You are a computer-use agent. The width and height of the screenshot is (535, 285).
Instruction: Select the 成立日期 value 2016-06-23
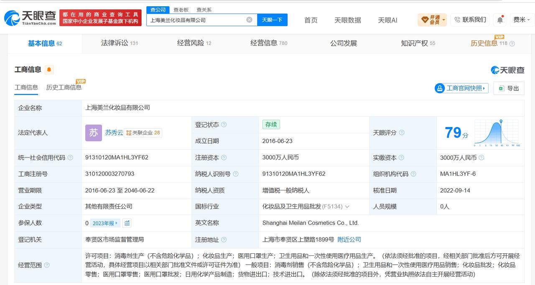coord(278,141)
